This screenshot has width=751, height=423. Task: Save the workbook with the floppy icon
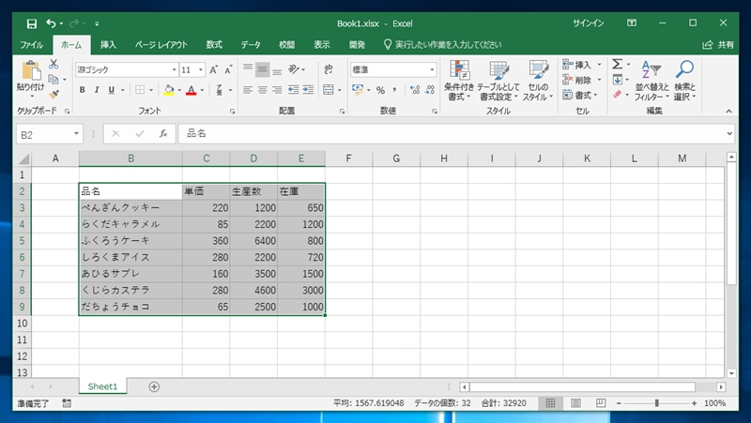point(32,23)
